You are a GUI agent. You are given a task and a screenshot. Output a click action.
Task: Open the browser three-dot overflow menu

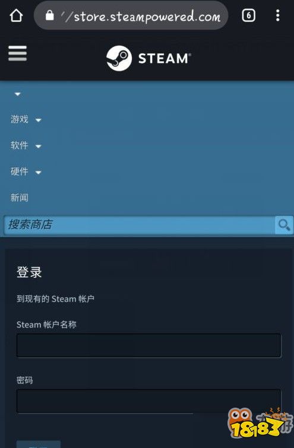point(278,15)
